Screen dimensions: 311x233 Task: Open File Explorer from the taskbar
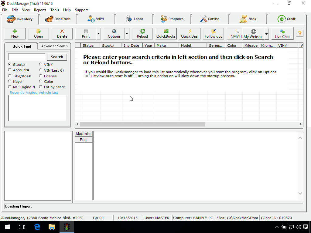[52, 227]
